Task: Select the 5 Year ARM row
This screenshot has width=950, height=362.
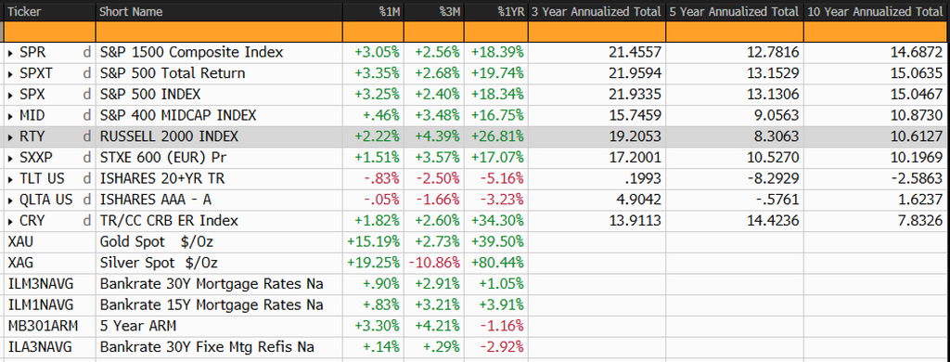Action: pyautogui.click(x=475, y=326)
